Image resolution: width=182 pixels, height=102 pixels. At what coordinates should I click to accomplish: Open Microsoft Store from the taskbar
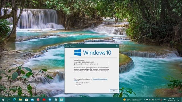coord(26,99)
